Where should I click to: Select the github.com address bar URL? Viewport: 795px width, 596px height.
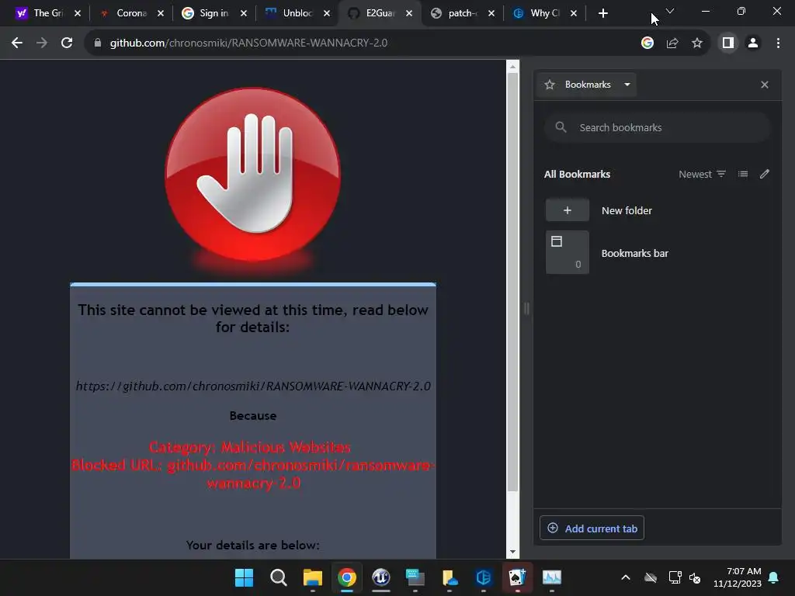tap(248, 43)
